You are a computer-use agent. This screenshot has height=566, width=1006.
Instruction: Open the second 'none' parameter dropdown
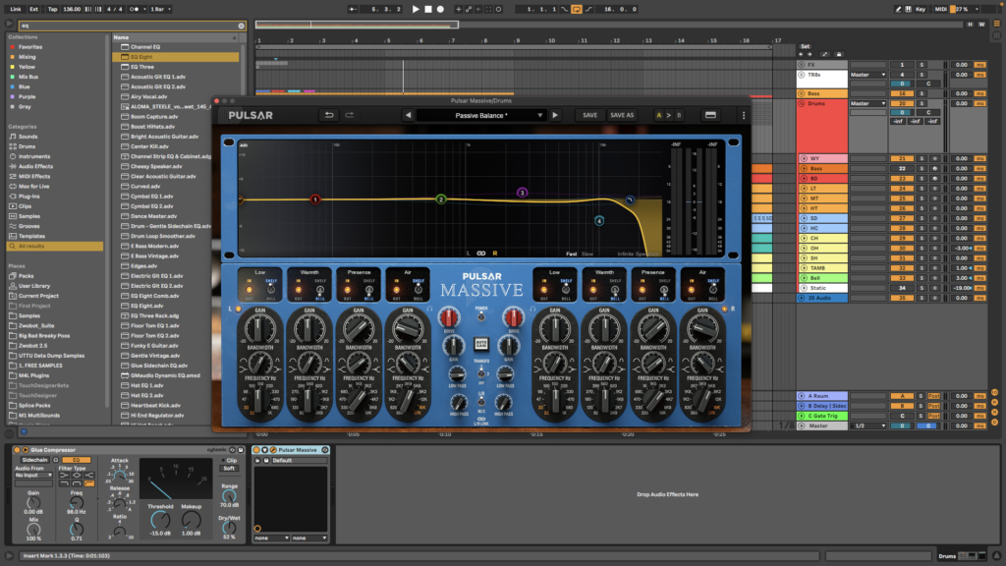309,538
